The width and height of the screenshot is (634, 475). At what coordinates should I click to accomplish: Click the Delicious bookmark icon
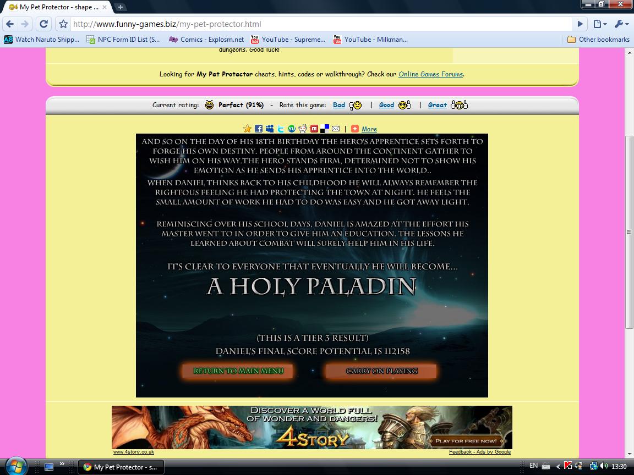pos(325,129)
